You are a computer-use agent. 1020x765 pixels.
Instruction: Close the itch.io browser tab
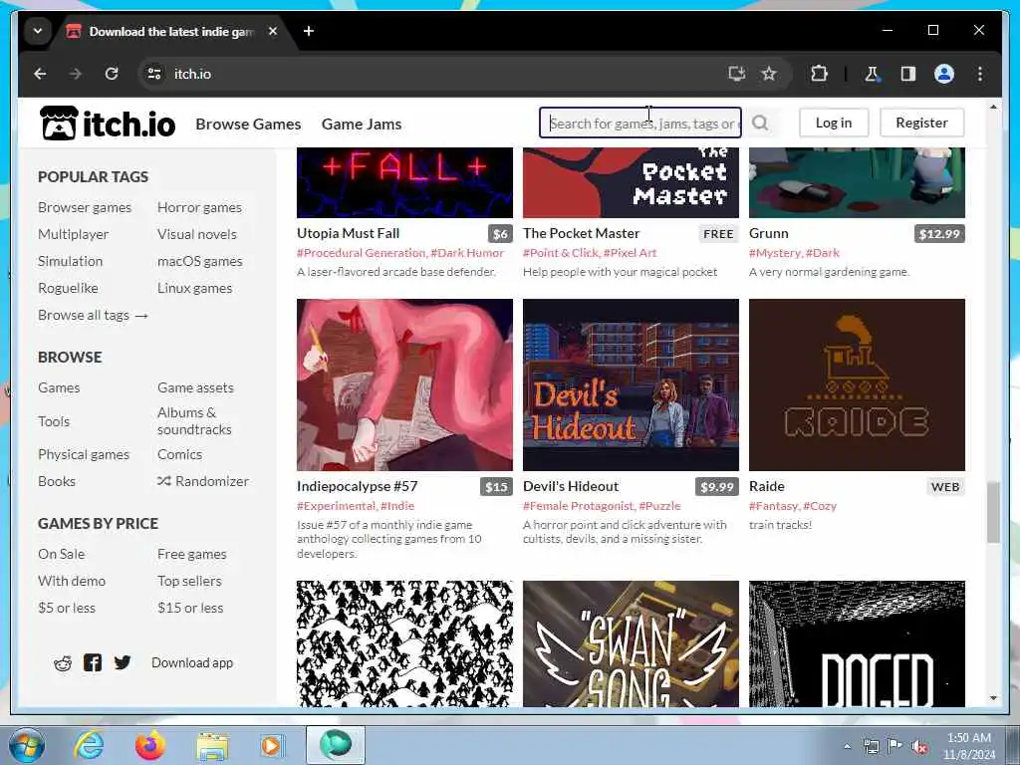273,31
